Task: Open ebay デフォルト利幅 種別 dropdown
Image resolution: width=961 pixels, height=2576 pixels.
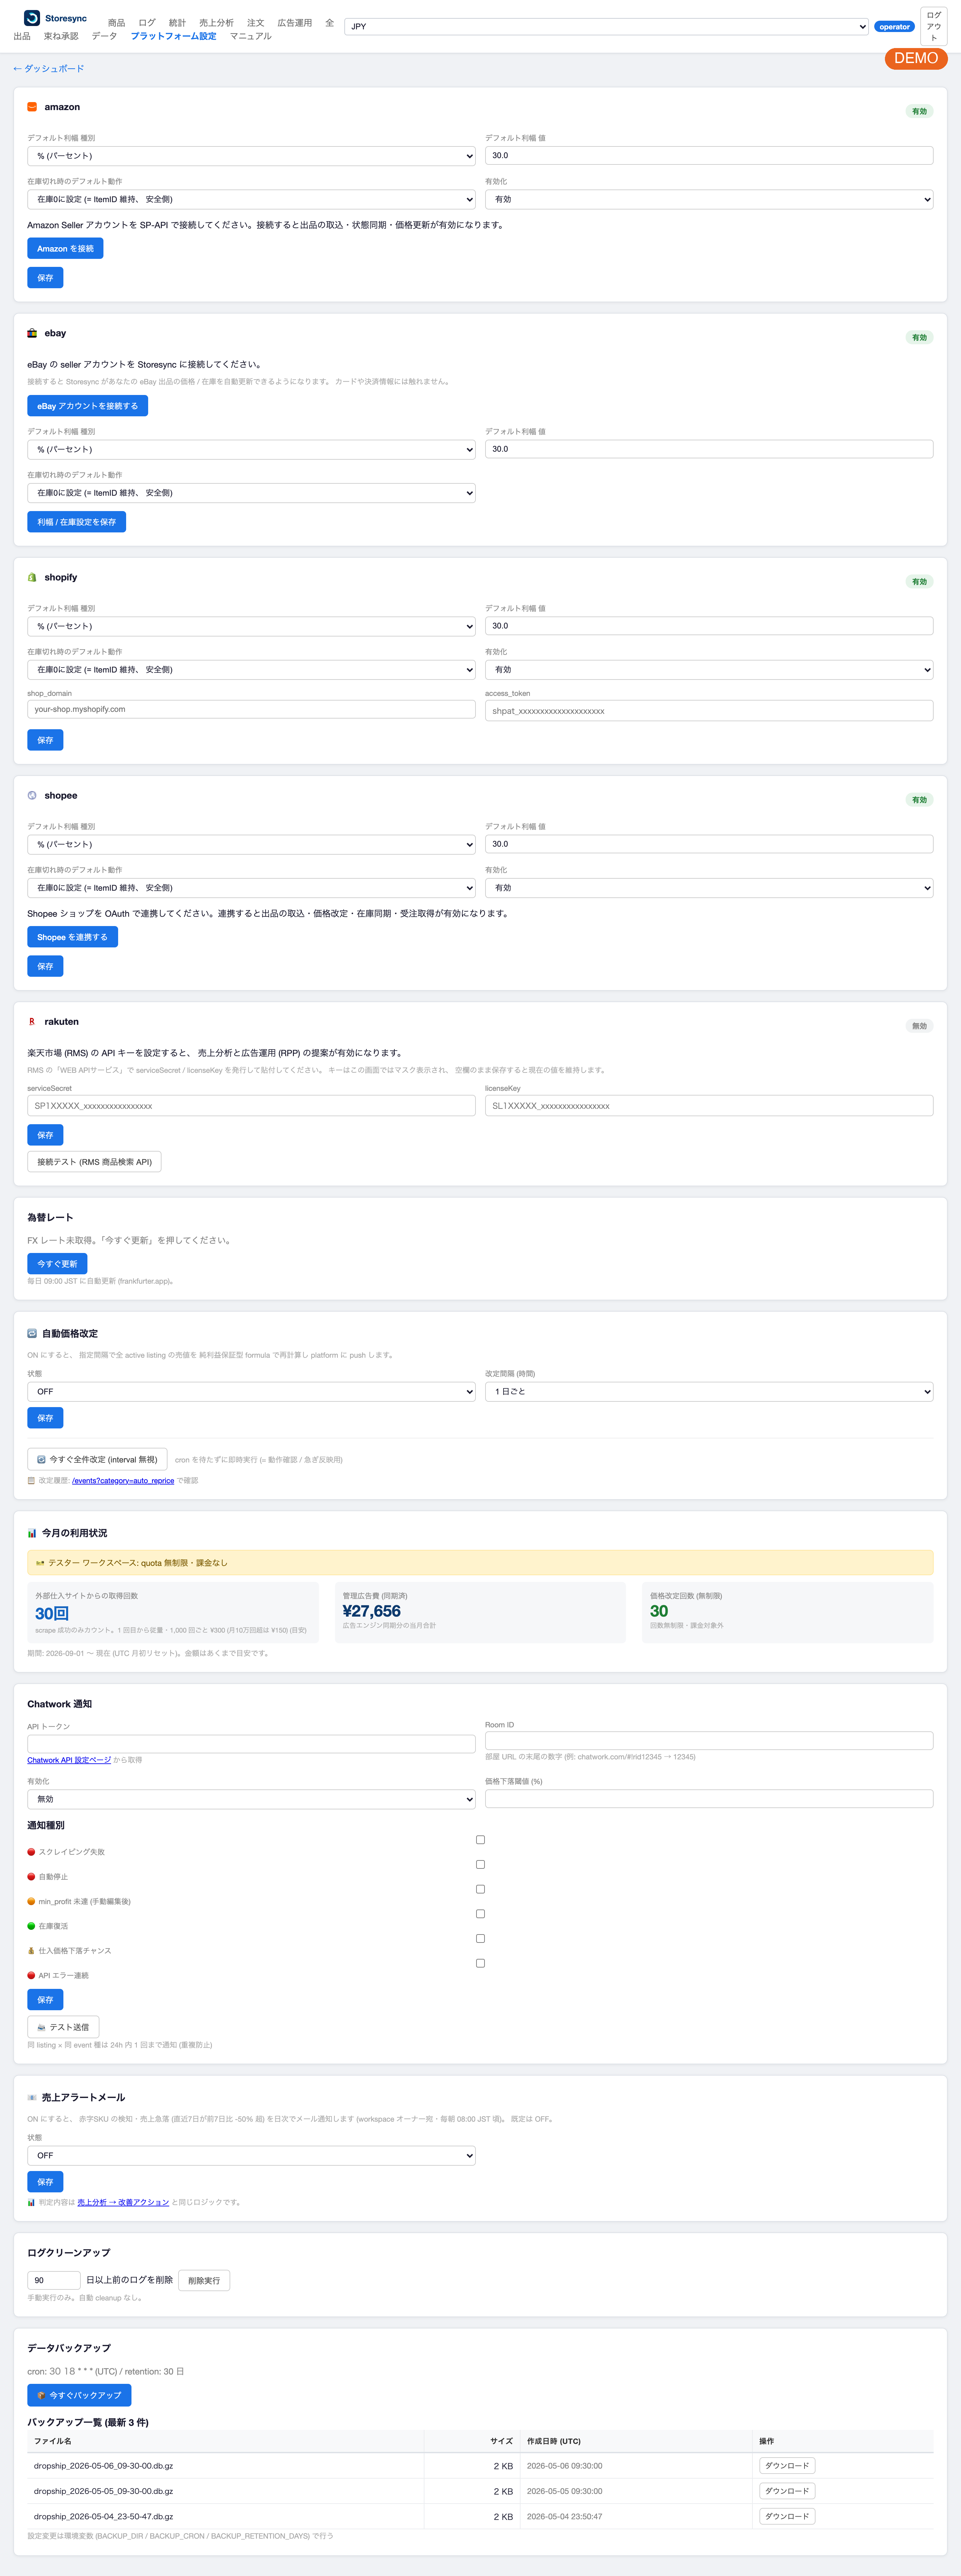Action: point(251,450)
